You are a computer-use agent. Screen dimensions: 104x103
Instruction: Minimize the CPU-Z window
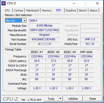click(74, 3)
